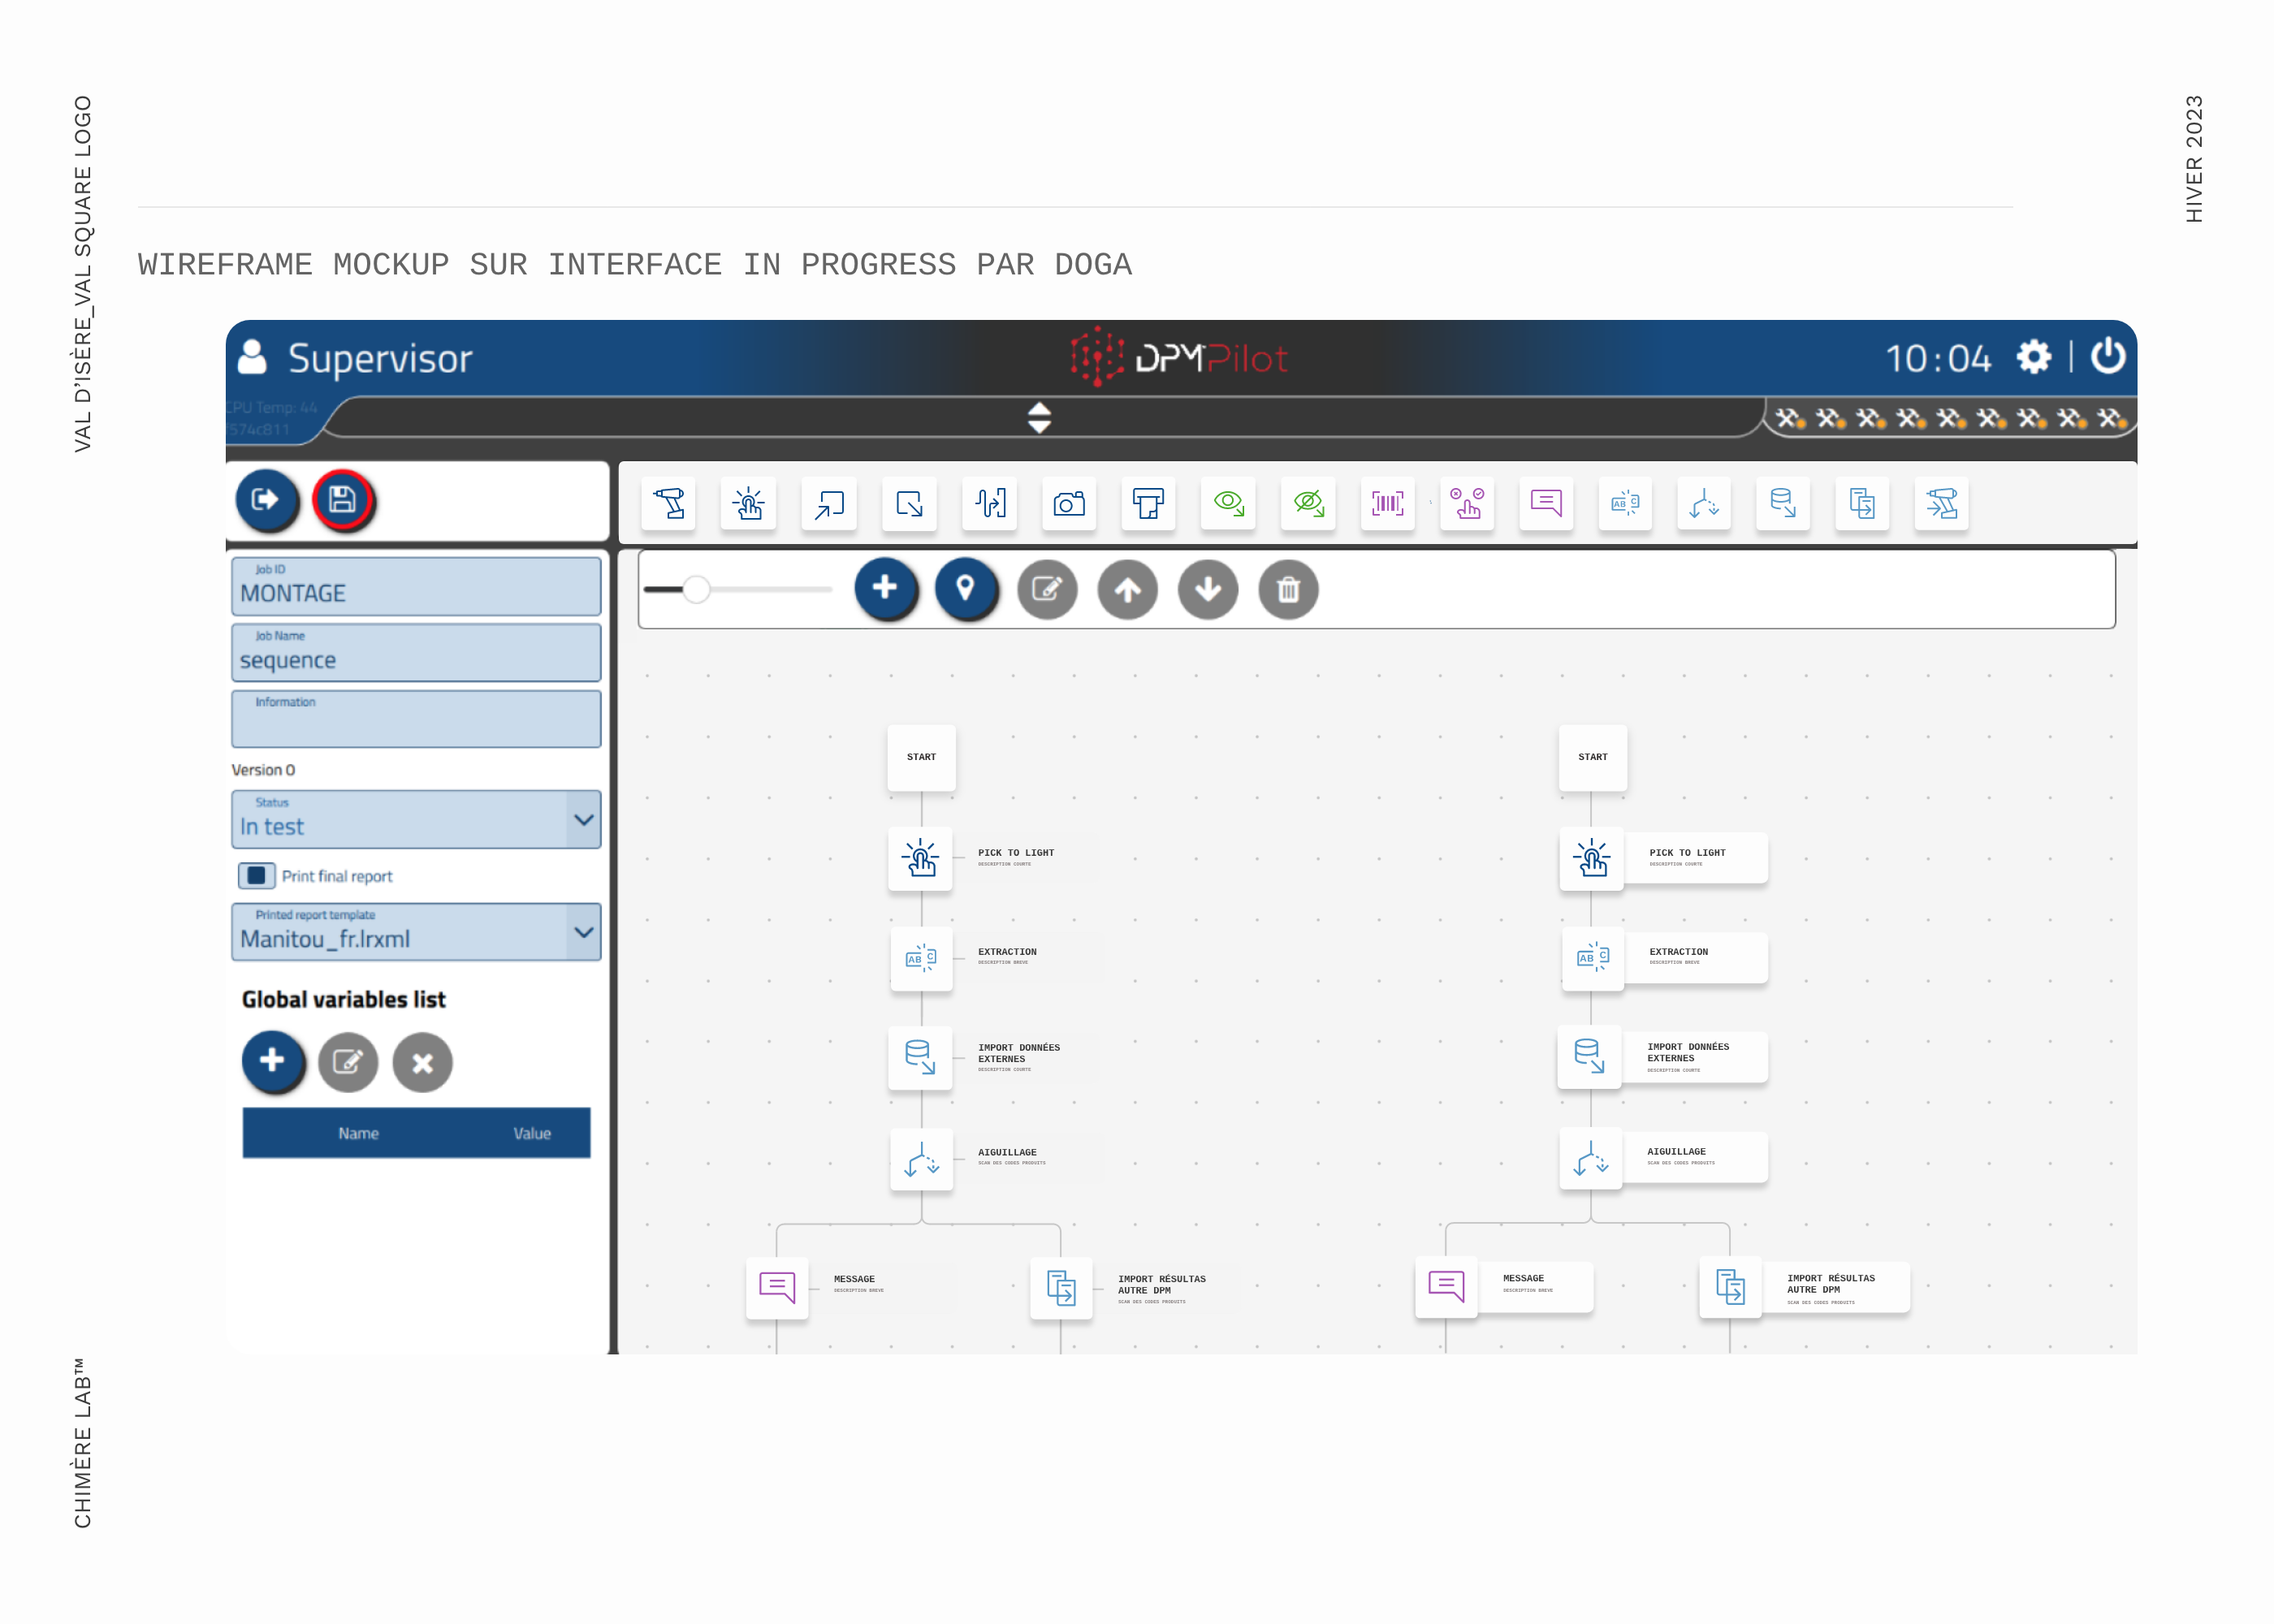Toggle the crossed-out eye icon
The height and width of the screenshot is (1624, 2274).
[1308, 503]
